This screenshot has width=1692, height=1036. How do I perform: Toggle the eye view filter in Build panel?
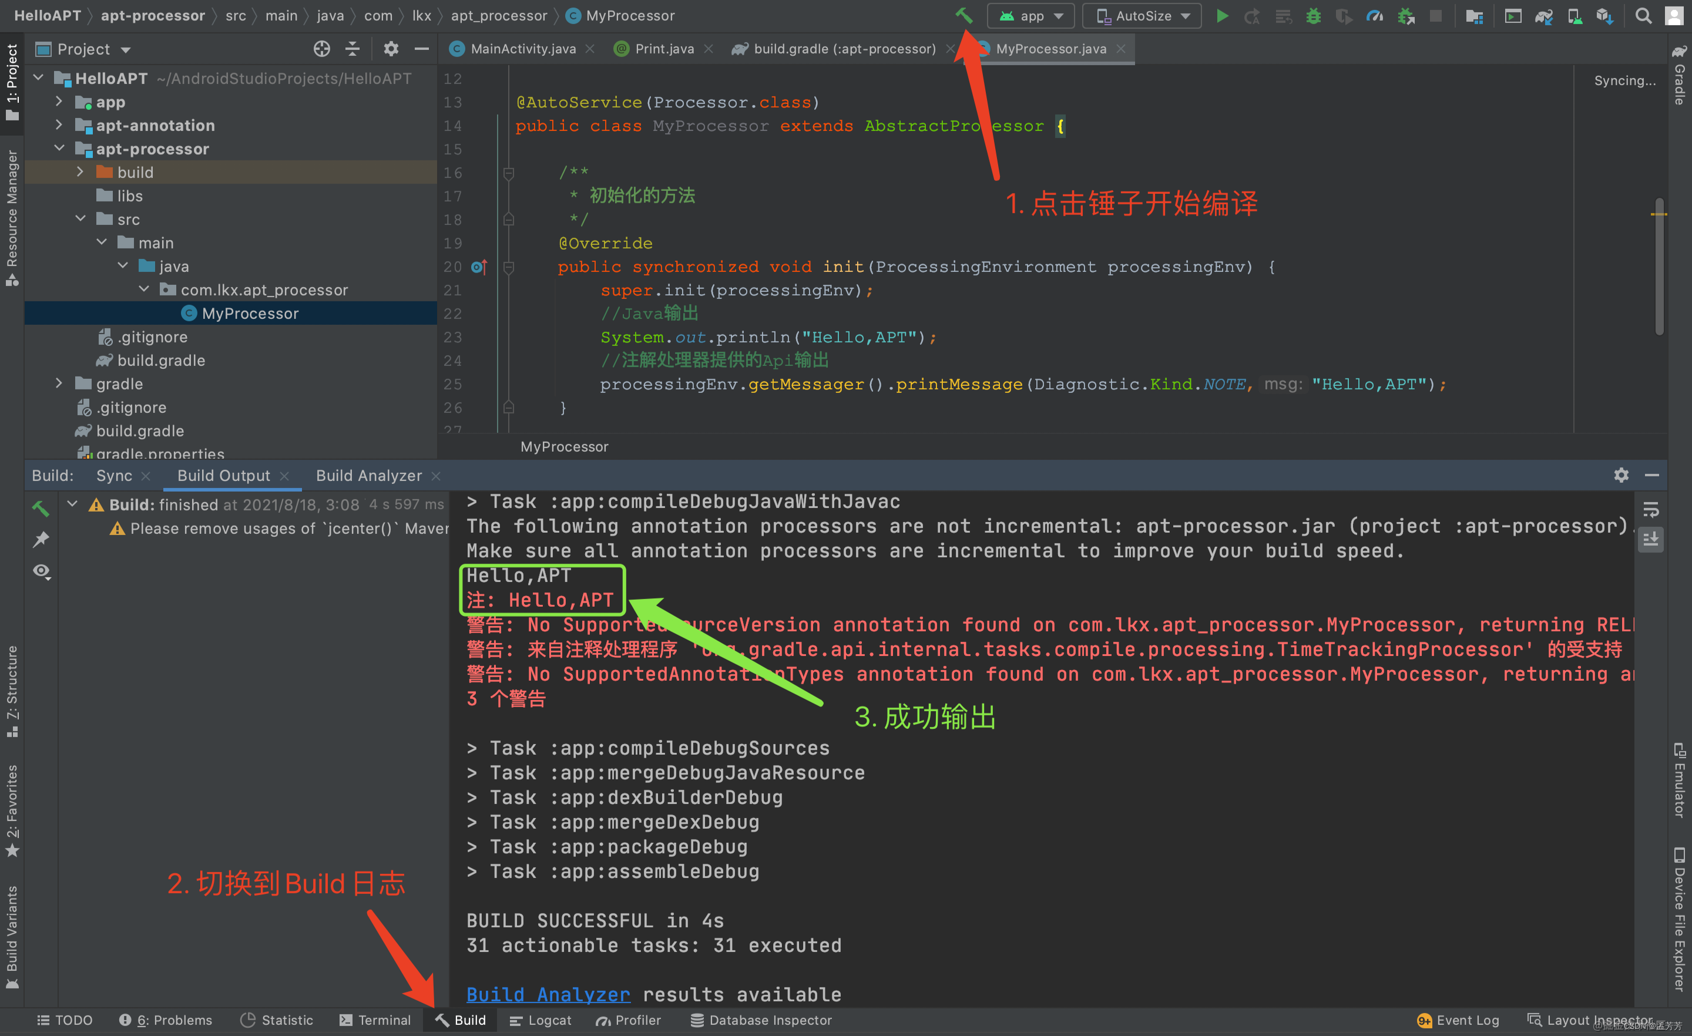coord(42,571)
